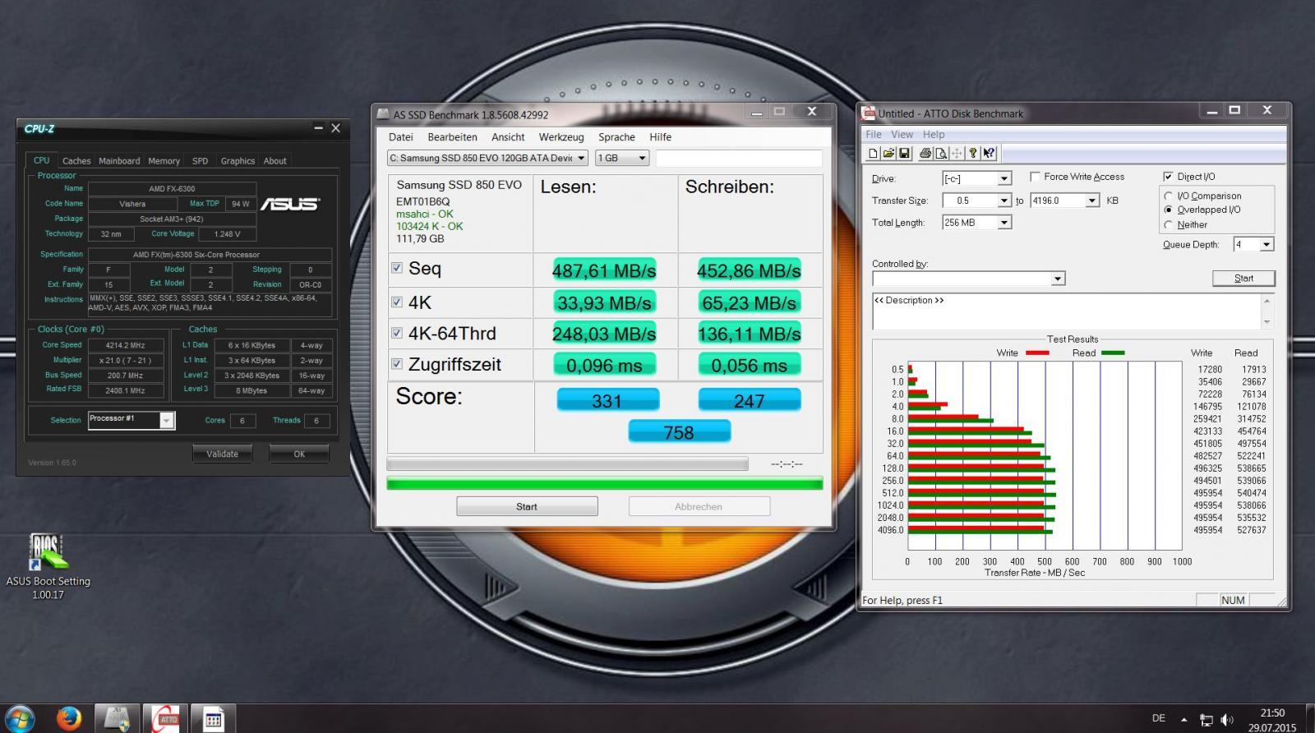Select the I/O Comparison radio button

coord(1168,196)
